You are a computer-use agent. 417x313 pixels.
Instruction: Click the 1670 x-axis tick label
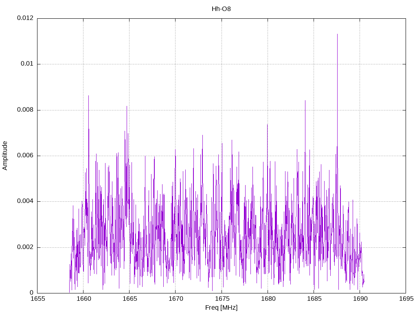[x=176, y=299]
